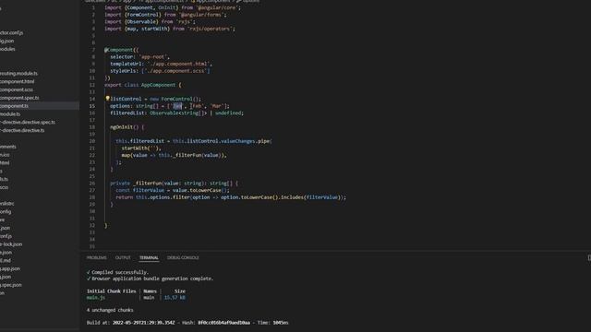Click line number 32 in gutter
This screenshot has height=332, width=591.
tap(92, 225)
